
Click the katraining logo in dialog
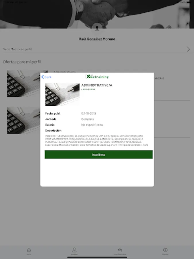point(97,77)
